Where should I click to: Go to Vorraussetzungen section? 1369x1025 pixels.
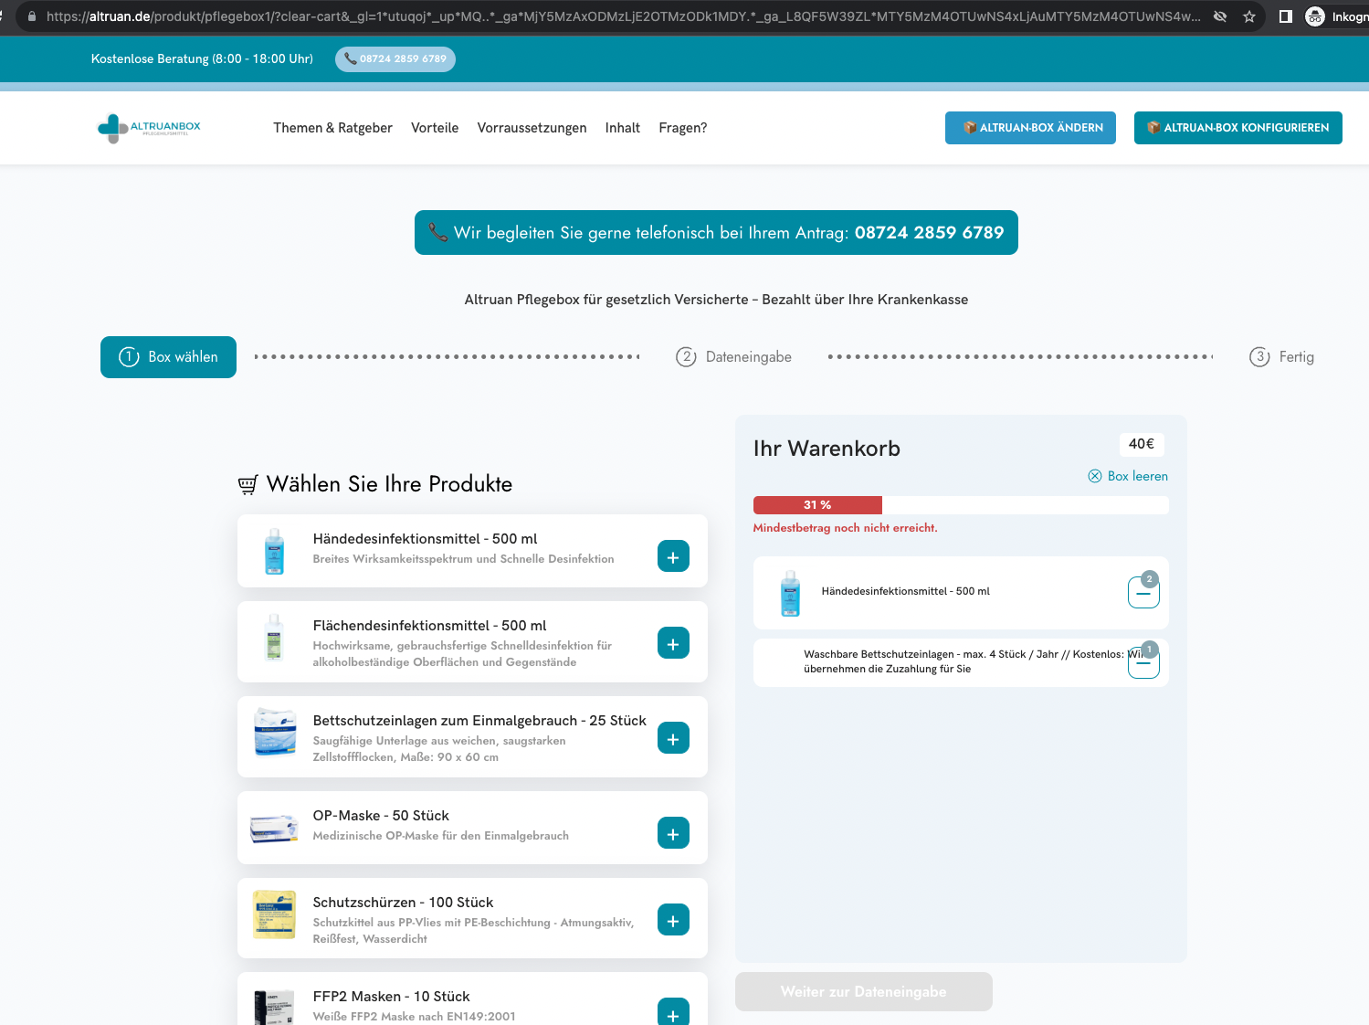point(532,128)
